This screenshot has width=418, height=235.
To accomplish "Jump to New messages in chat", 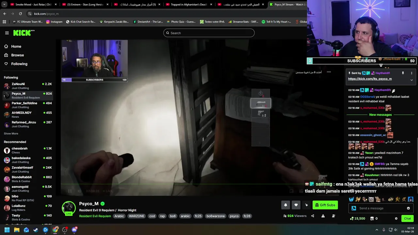I will point(380,115).
